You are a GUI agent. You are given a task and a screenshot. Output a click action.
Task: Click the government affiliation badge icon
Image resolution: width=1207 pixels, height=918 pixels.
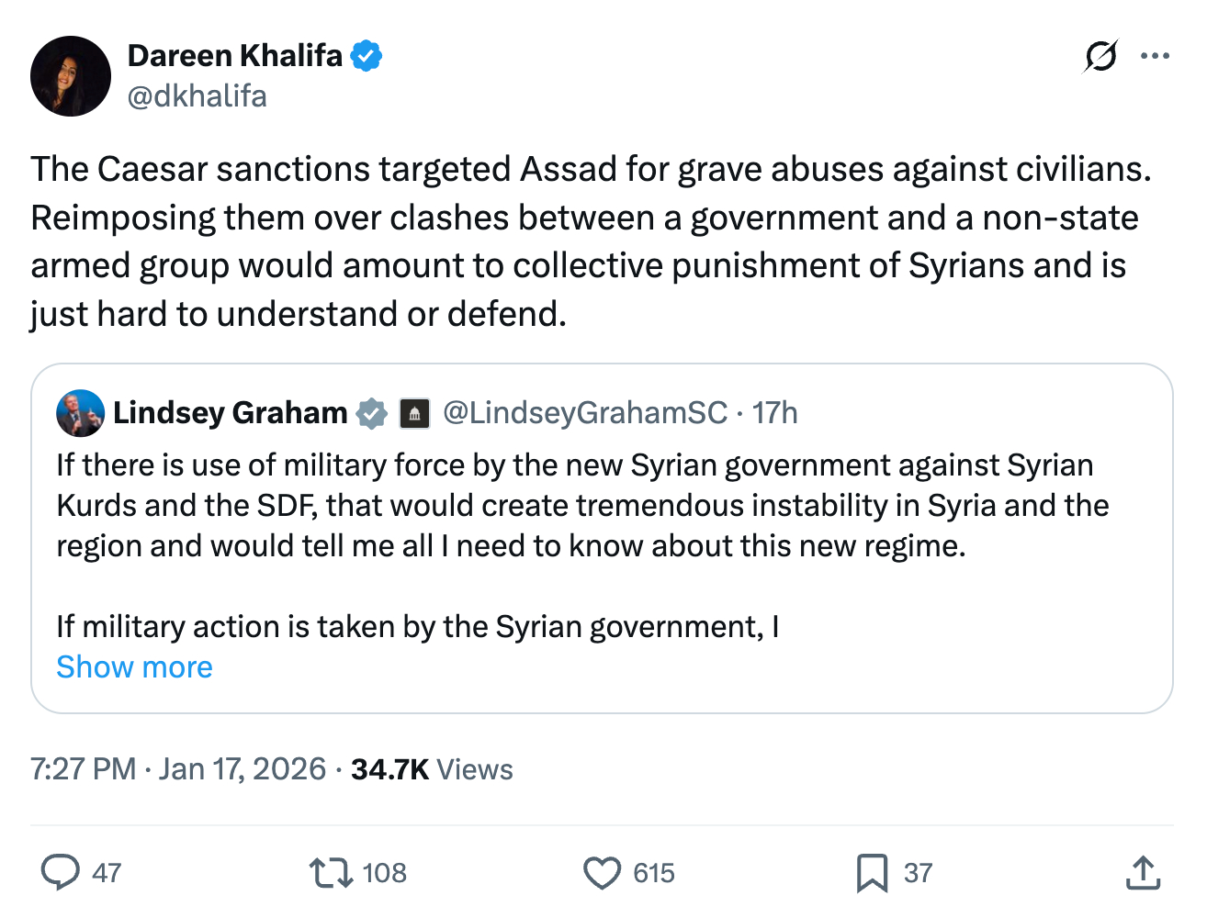[414, 413]
